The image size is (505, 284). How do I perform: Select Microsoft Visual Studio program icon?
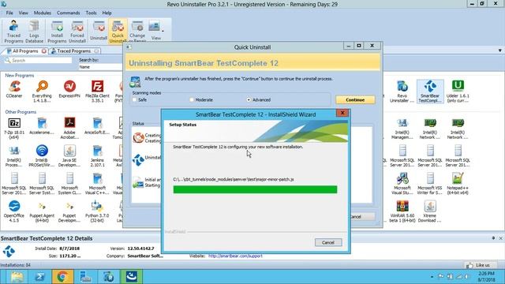402,184
